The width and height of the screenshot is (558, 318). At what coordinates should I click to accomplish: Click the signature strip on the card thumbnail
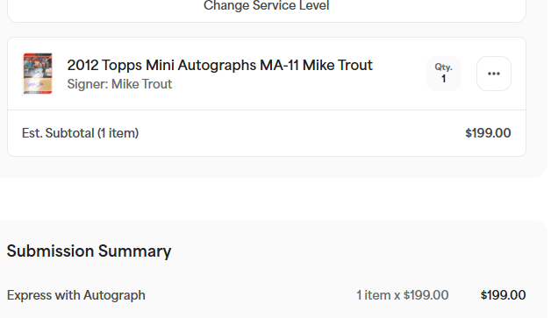click(38, 85)
